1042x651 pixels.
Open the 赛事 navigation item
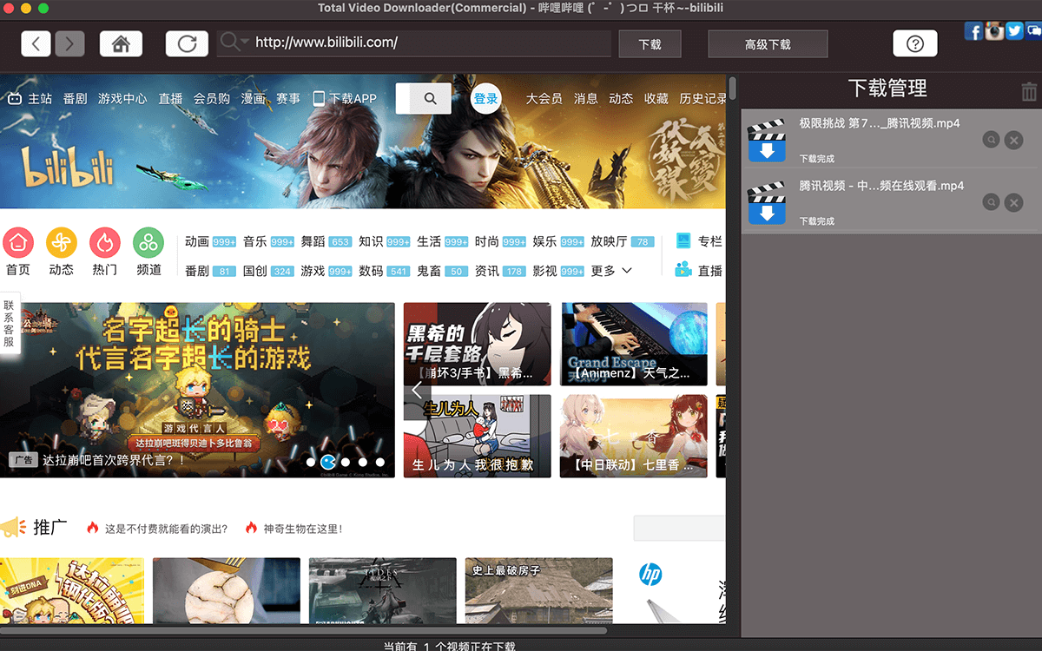288,98
